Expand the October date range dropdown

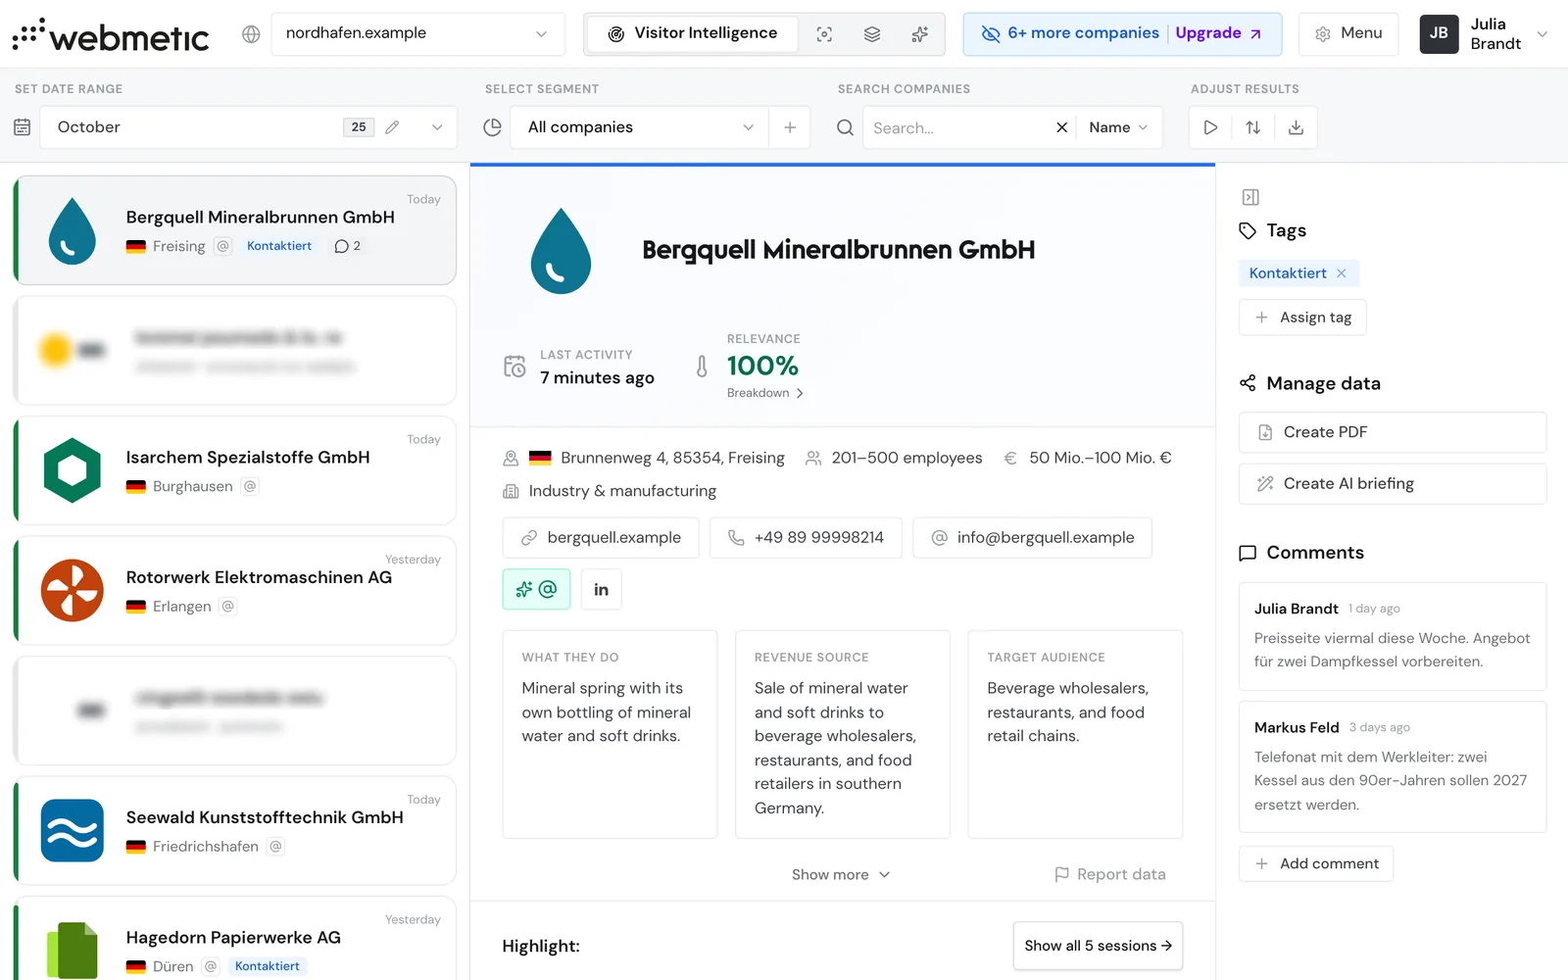tap(437, 127)
